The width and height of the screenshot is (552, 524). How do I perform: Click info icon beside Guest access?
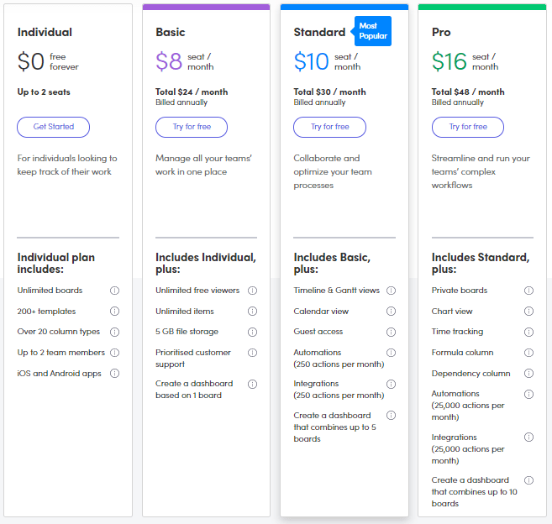click(392, 332)
